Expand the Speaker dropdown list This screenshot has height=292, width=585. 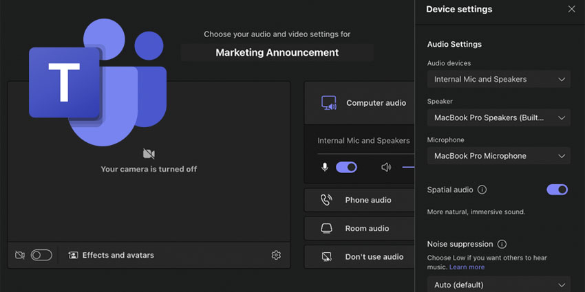[498, 117]
